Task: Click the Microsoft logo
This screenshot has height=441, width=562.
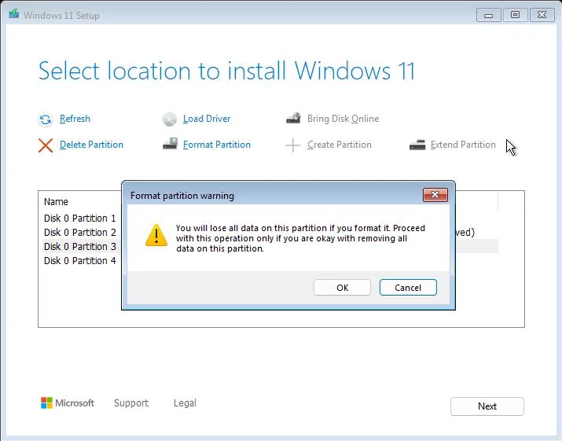Action: [x=48, y=403]
